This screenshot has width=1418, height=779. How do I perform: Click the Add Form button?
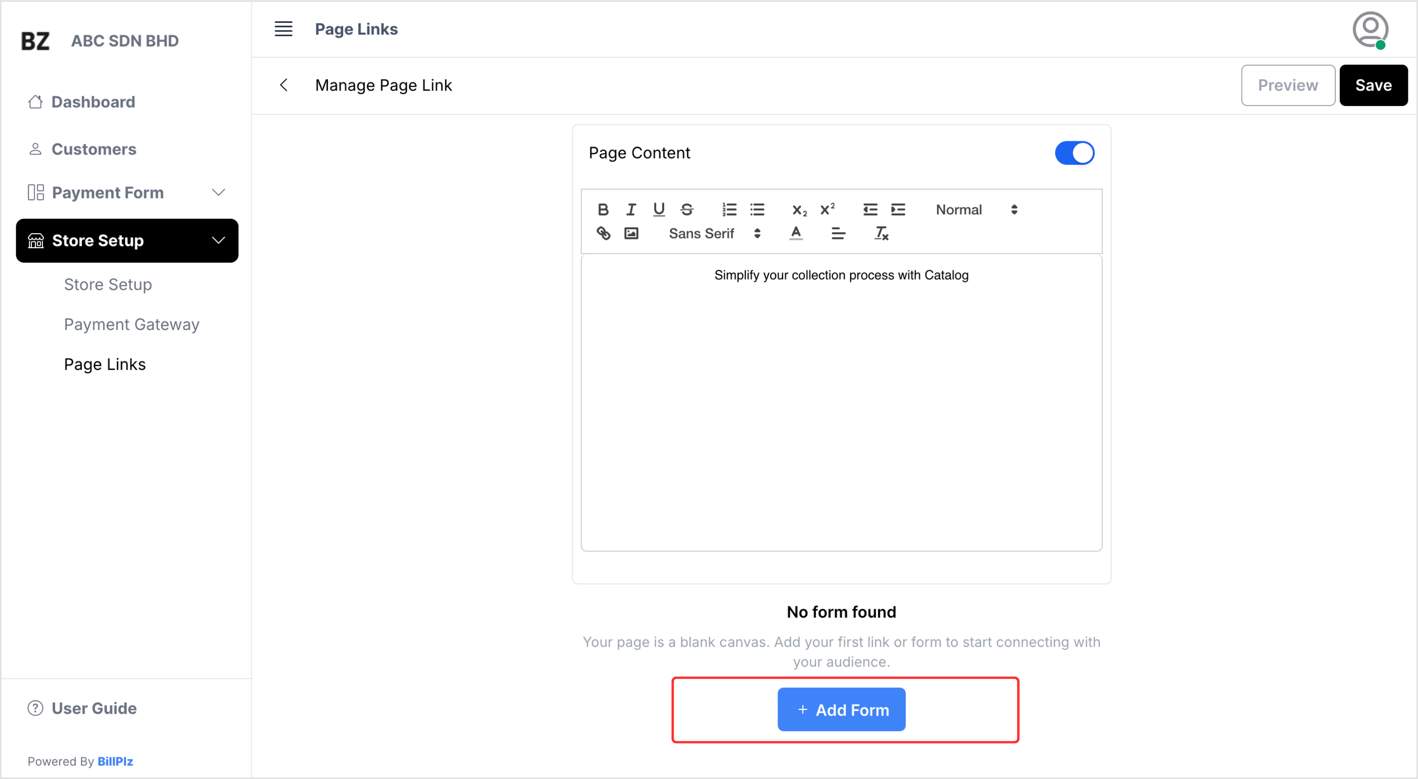[x=841, y=710]
